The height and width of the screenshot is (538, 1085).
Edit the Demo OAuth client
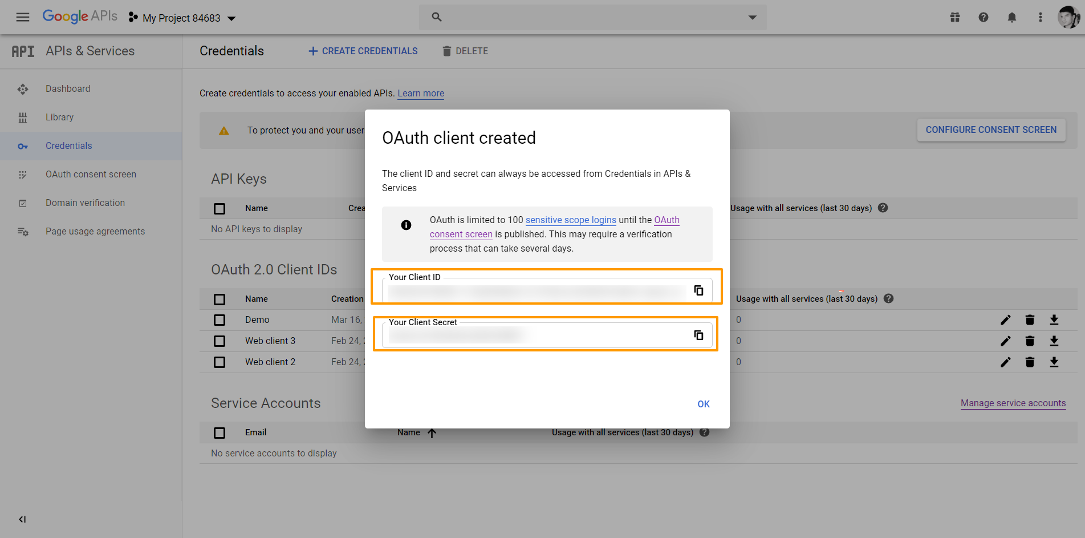click(x=1006, y=320)
